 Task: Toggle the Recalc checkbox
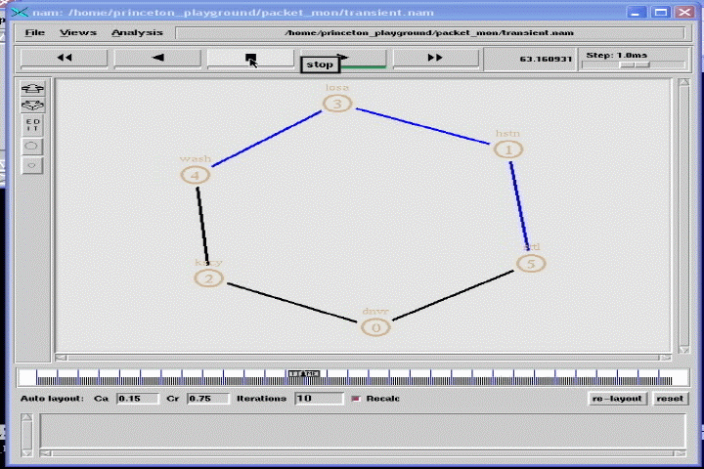[355, 399]
